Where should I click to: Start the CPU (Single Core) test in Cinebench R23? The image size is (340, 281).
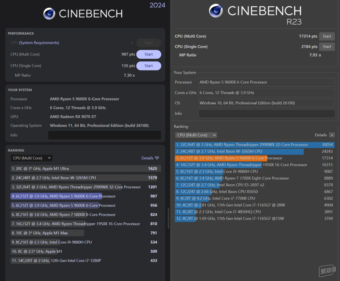(x=327, y=47)
